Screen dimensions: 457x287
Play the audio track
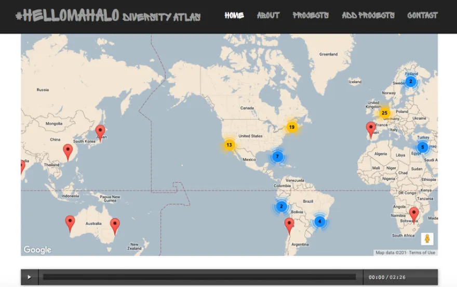[29, 277]
